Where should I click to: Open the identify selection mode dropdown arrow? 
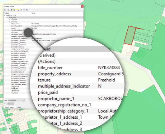tap(29, 10)
